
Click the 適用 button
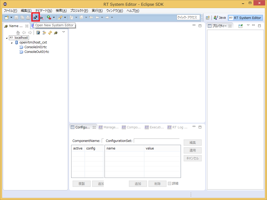(193, 150)
